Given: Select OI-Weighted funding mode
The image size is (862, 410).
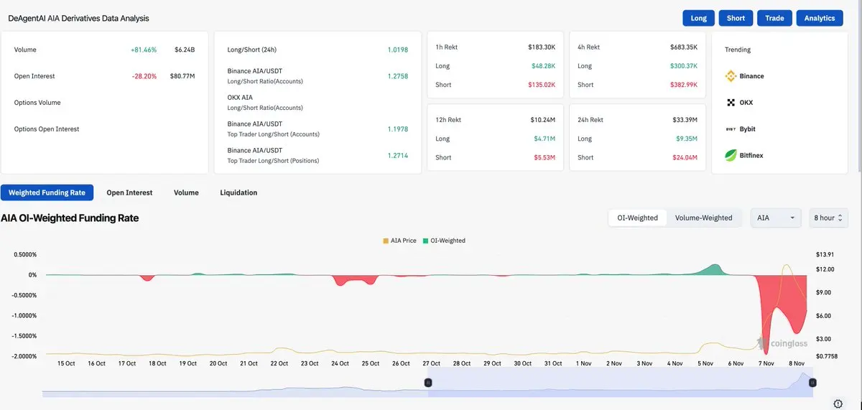Looking at the screenshot, I should [637, 218].
